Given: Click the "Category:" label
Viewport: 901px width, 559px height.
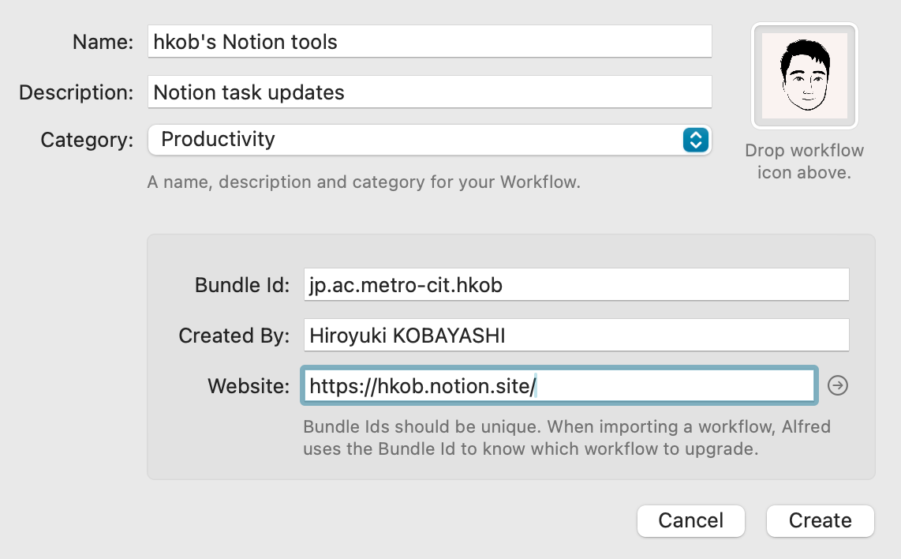Looking at the screenshot, I should click(x=87, y=141).
